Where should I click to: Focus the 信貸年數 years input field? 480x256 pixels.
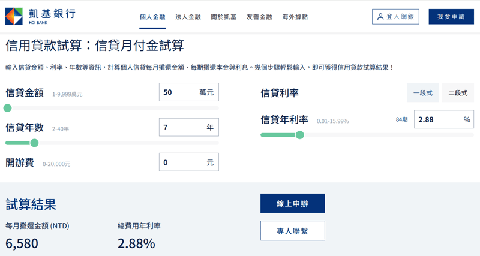point(180,127)
